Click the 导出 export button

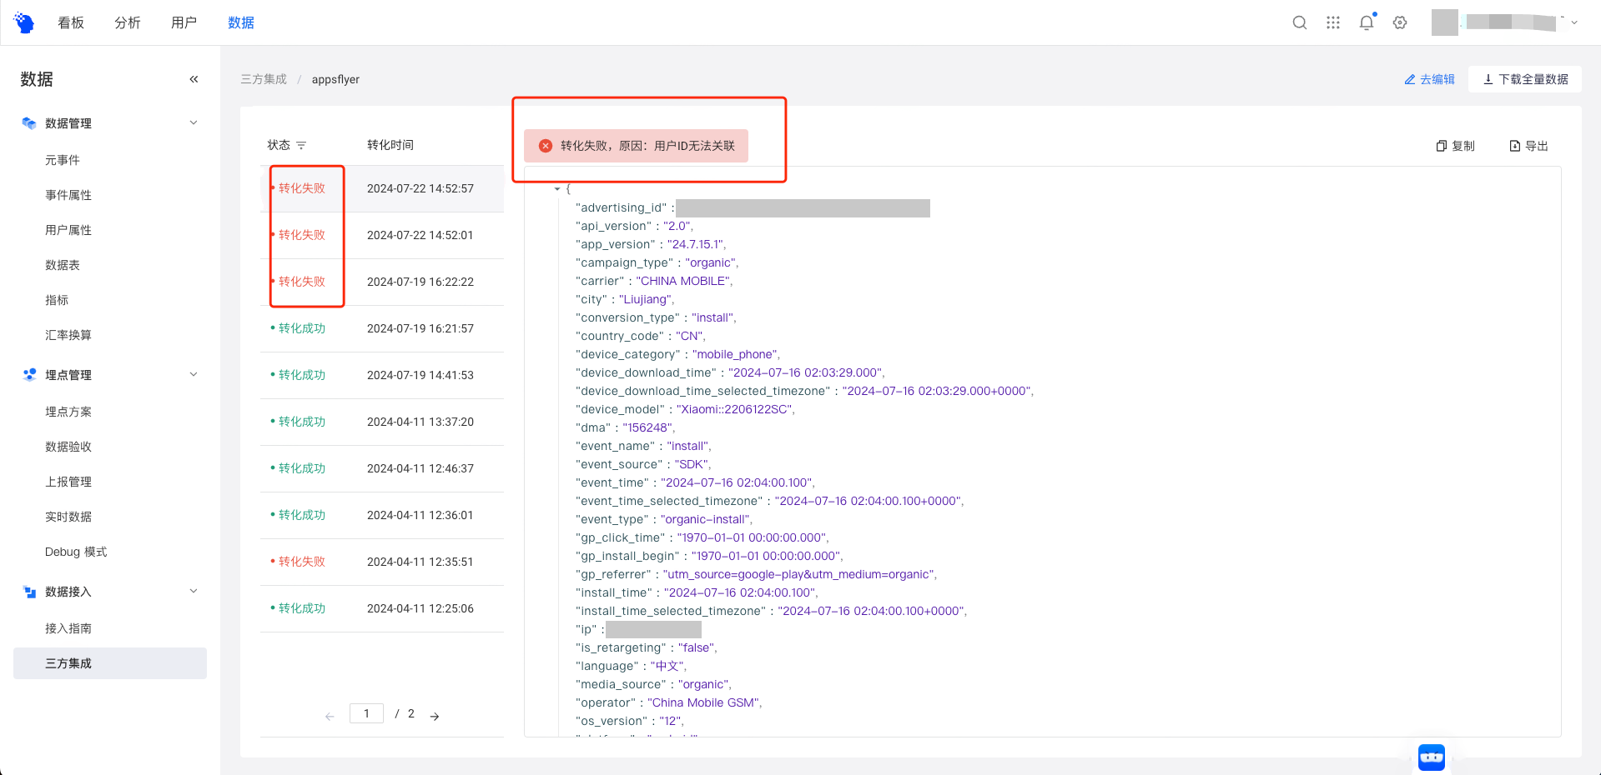[x=1528, y=146]
